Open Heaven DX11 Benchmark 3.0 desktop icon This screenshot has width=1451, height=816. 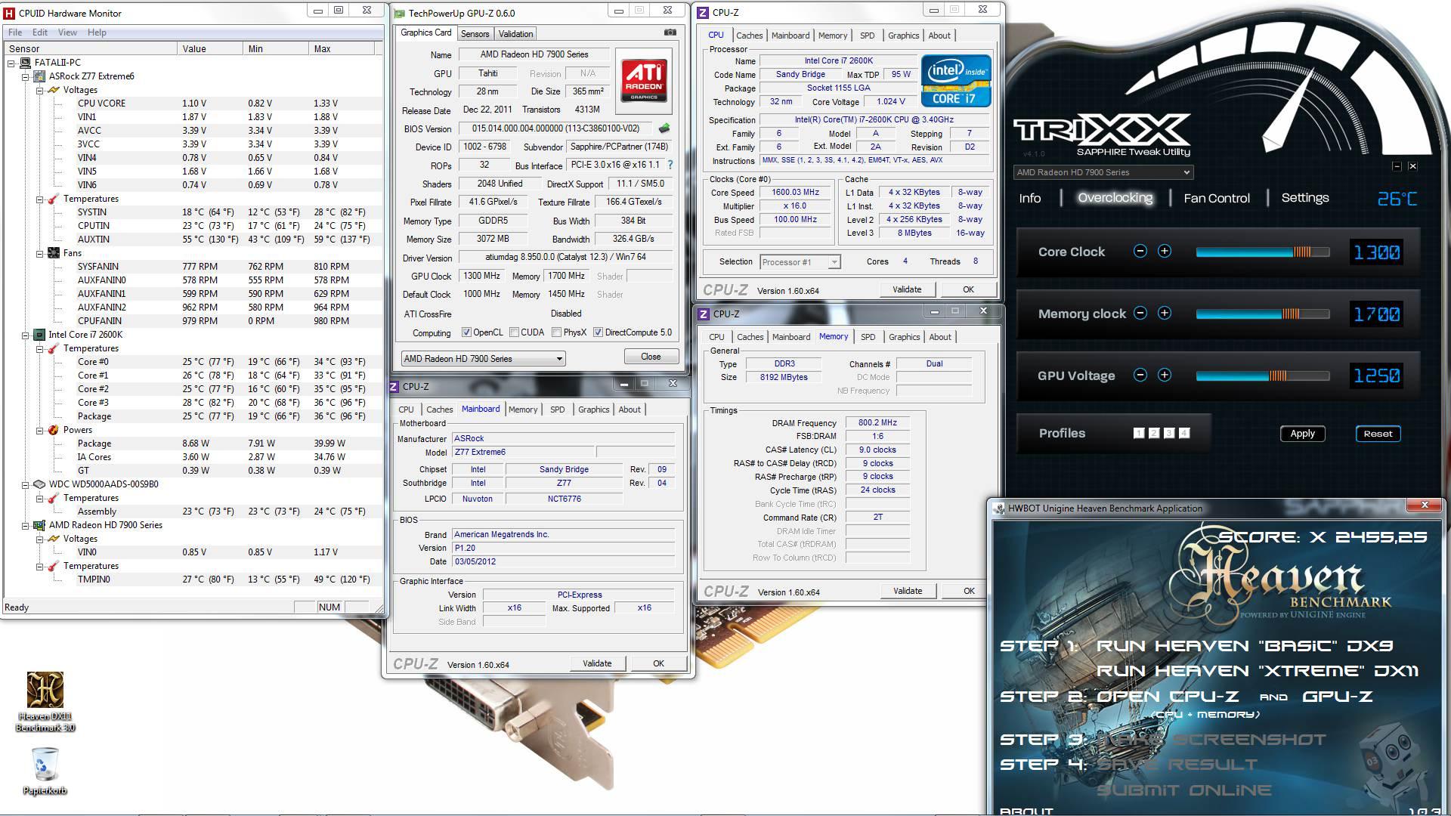45,702
